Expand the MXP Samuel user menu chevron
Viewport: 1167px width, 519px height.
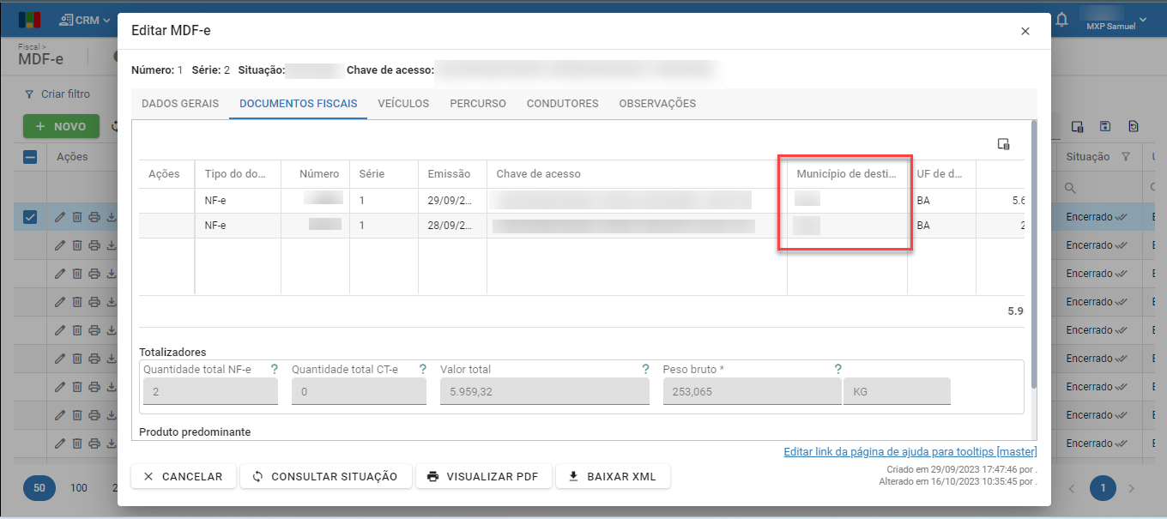[x=1142, y=19]
